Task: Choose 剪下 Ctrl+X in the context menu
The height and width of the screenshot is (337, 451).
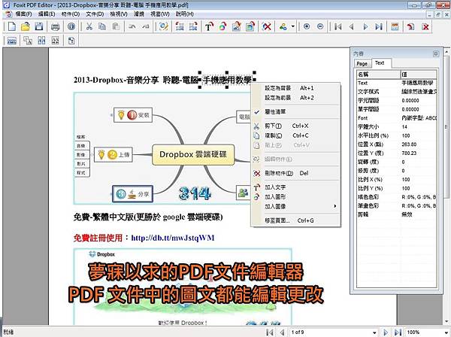Action: (295, 126)
